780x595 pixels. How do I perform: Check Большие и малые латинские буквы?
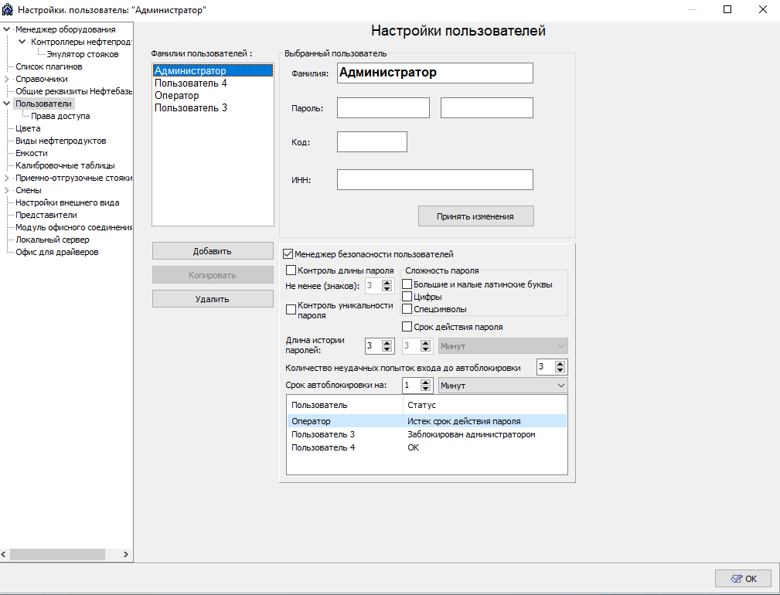[407, 284]
